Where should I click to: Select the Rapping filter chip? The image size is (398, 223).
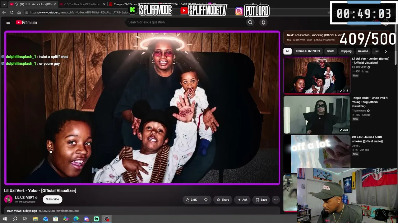click(346, 51)
